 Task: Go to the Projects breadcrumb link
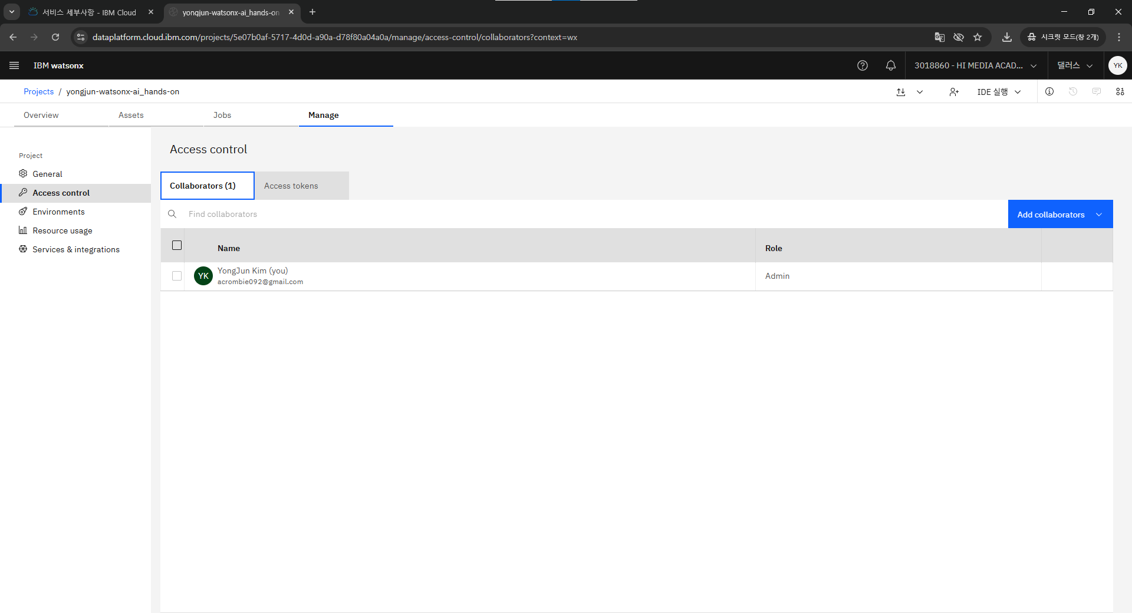coord(38,91)
